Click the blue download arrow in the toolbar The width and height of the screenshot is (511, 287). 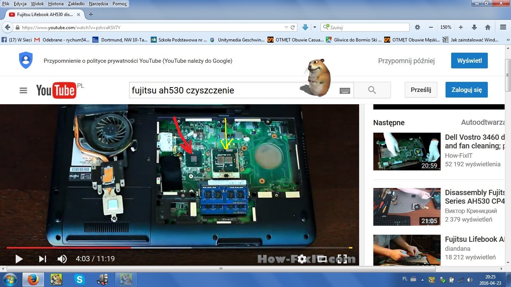point(305,27)
